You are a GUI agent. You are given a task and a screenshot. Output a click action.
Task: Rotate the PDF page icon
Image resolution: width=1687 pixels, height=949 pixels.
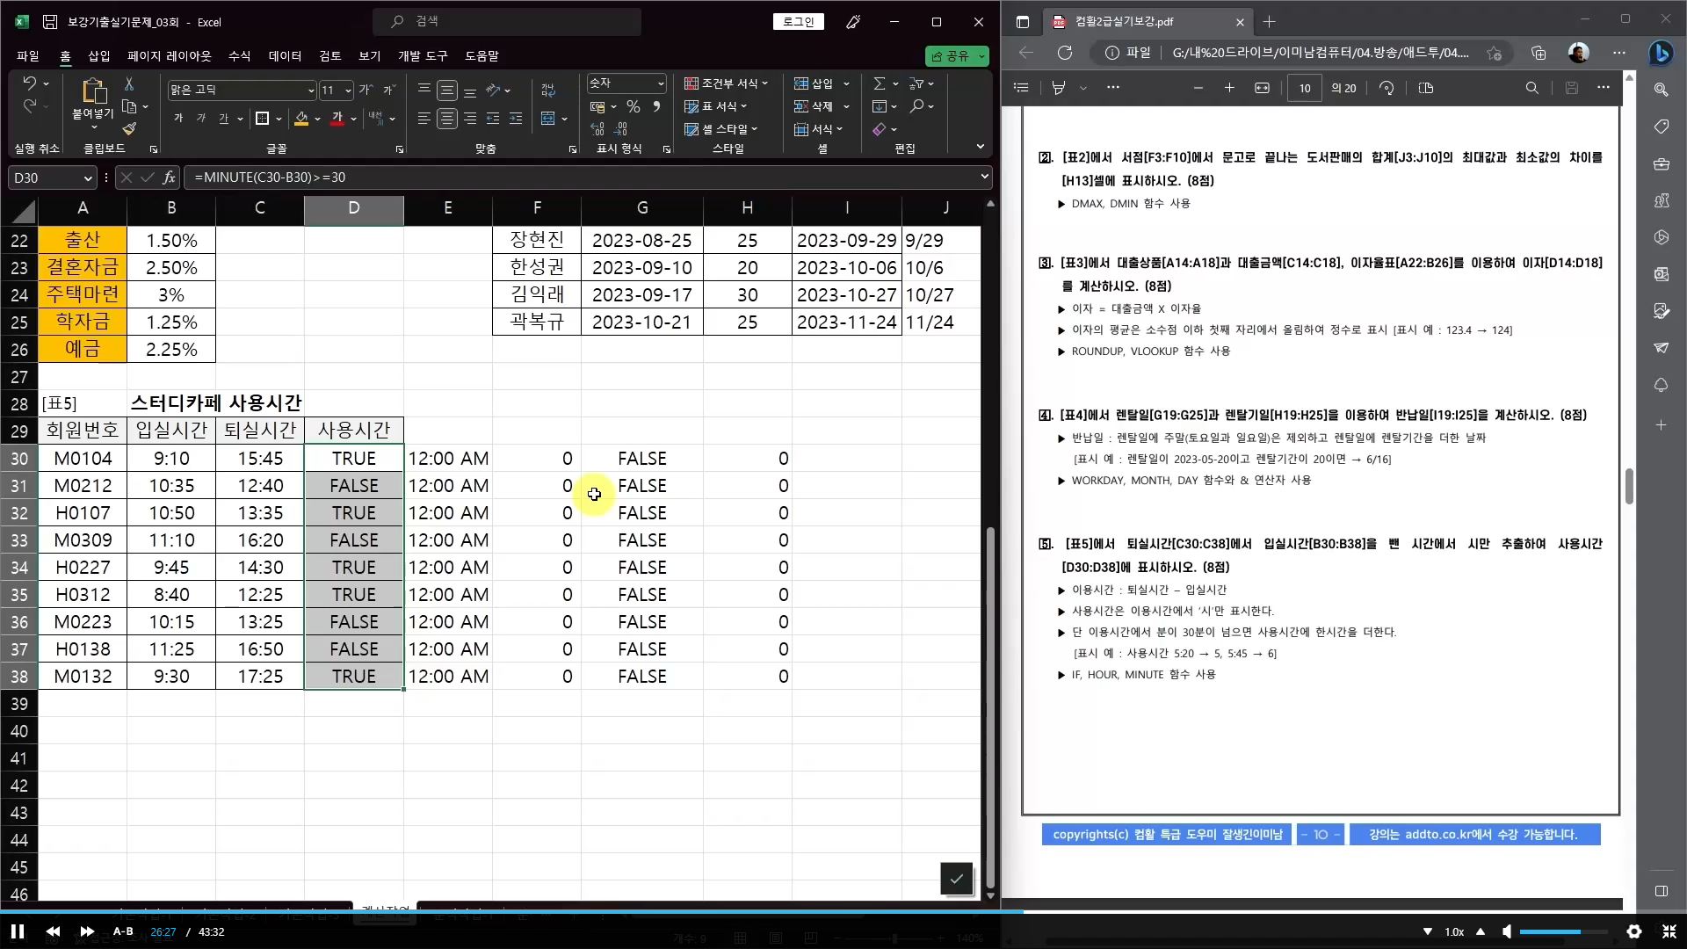point(1387,88)
